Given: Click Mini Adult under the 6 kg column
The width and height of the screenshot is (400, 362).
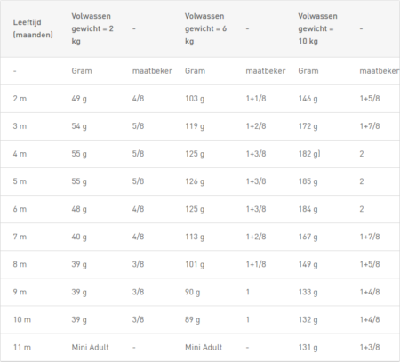Looking at the screenshot, I should [204, 347].
